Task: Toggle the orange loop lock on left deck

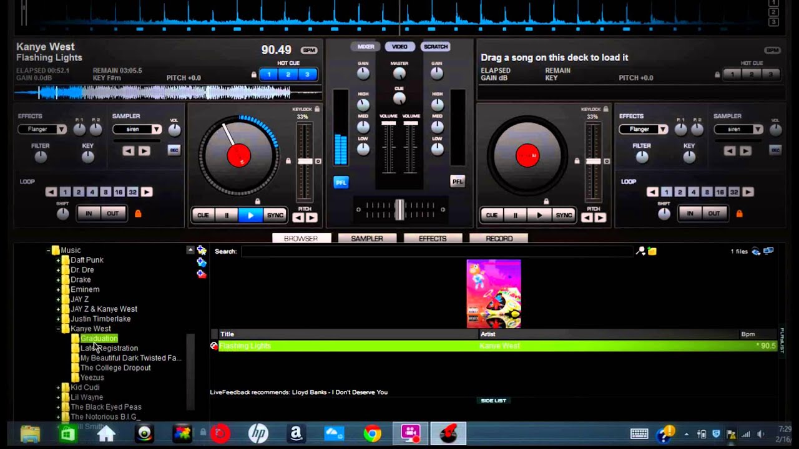Action: [x=138, y=213]
